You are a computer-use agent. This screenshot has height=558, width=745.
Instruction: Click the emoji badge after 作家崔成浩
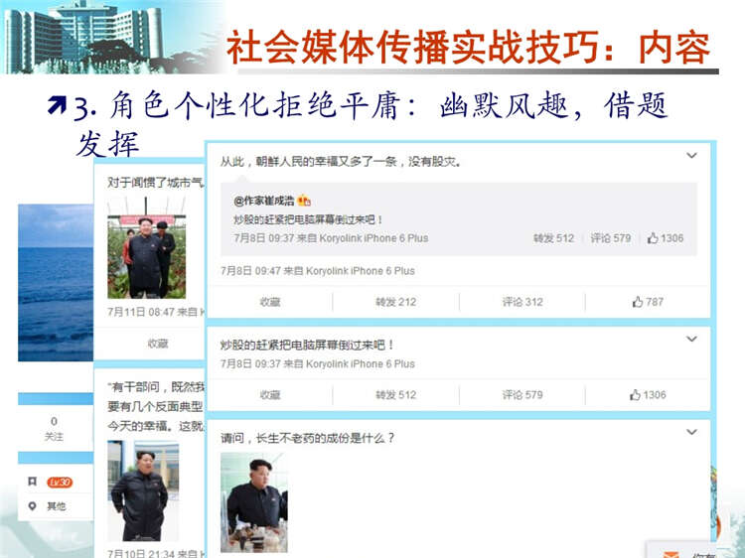point(304,201)
